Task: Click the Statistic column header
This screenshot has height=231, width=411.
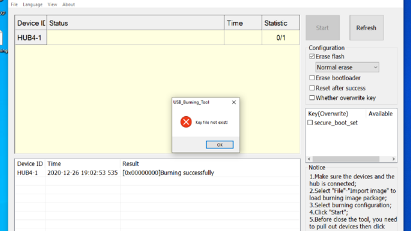Action: tap(281, 23)
